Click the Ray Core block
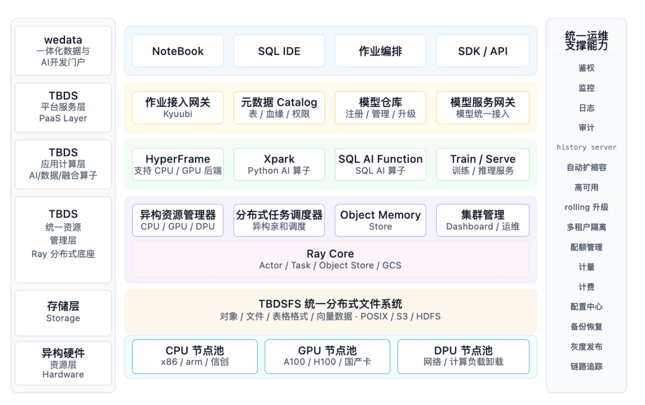Screen dimensions: 645x405 click(x=330, y=259)
